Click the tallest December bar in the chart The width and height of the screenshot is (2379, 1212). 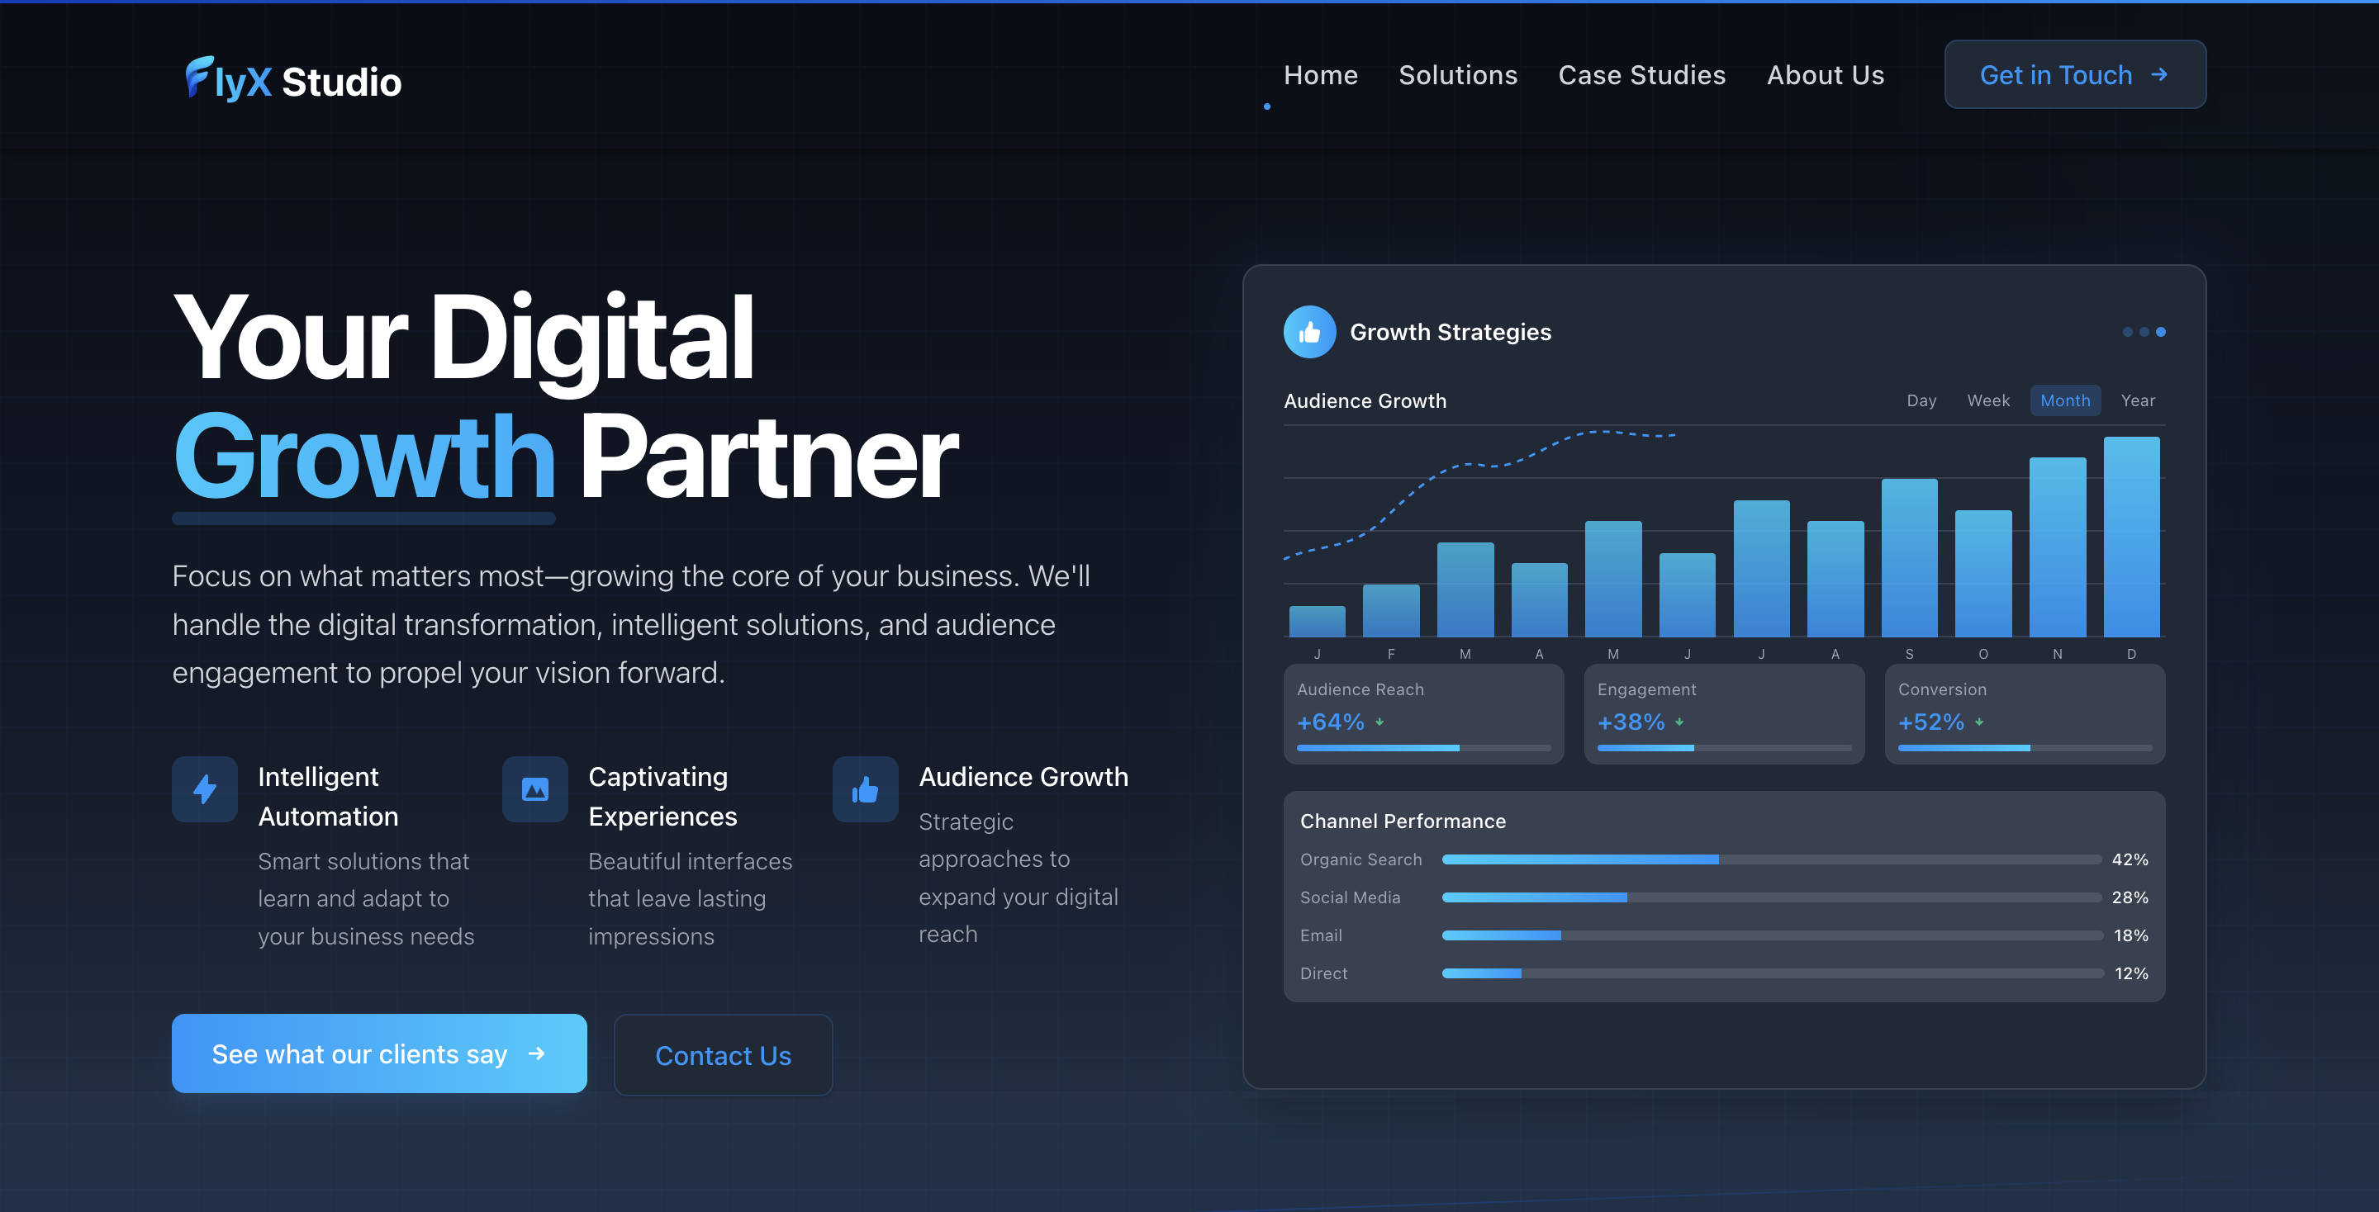2130,537
